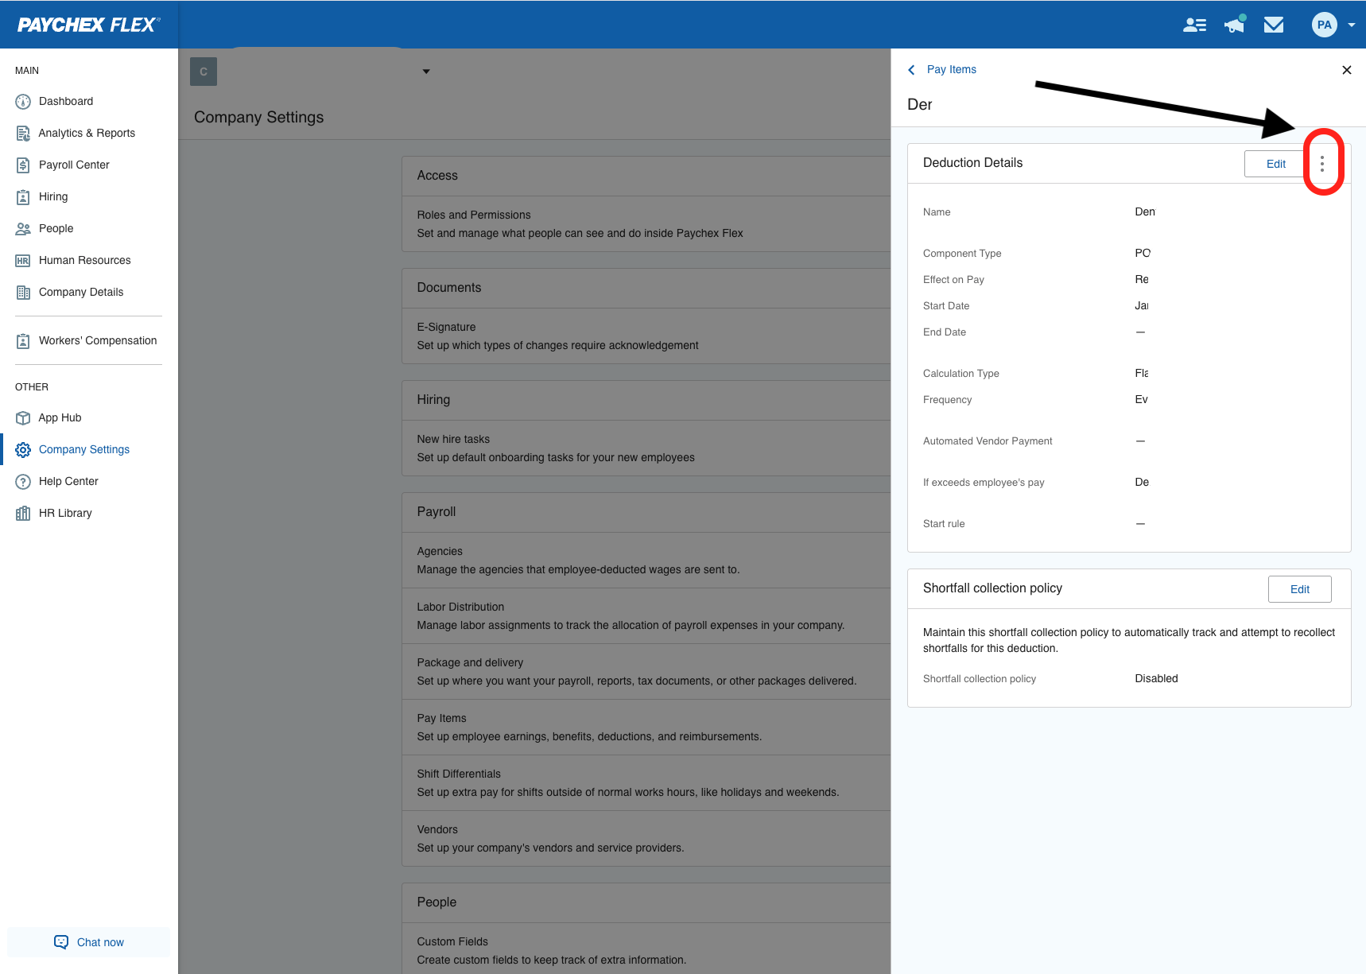Viewport: 1366px width, 974px height.
Task: Open announcements megaphone icon
Action: [x=1234, y=25]
